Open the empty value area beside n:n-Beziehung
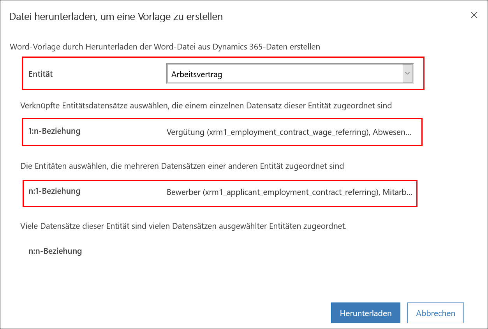 289,251
